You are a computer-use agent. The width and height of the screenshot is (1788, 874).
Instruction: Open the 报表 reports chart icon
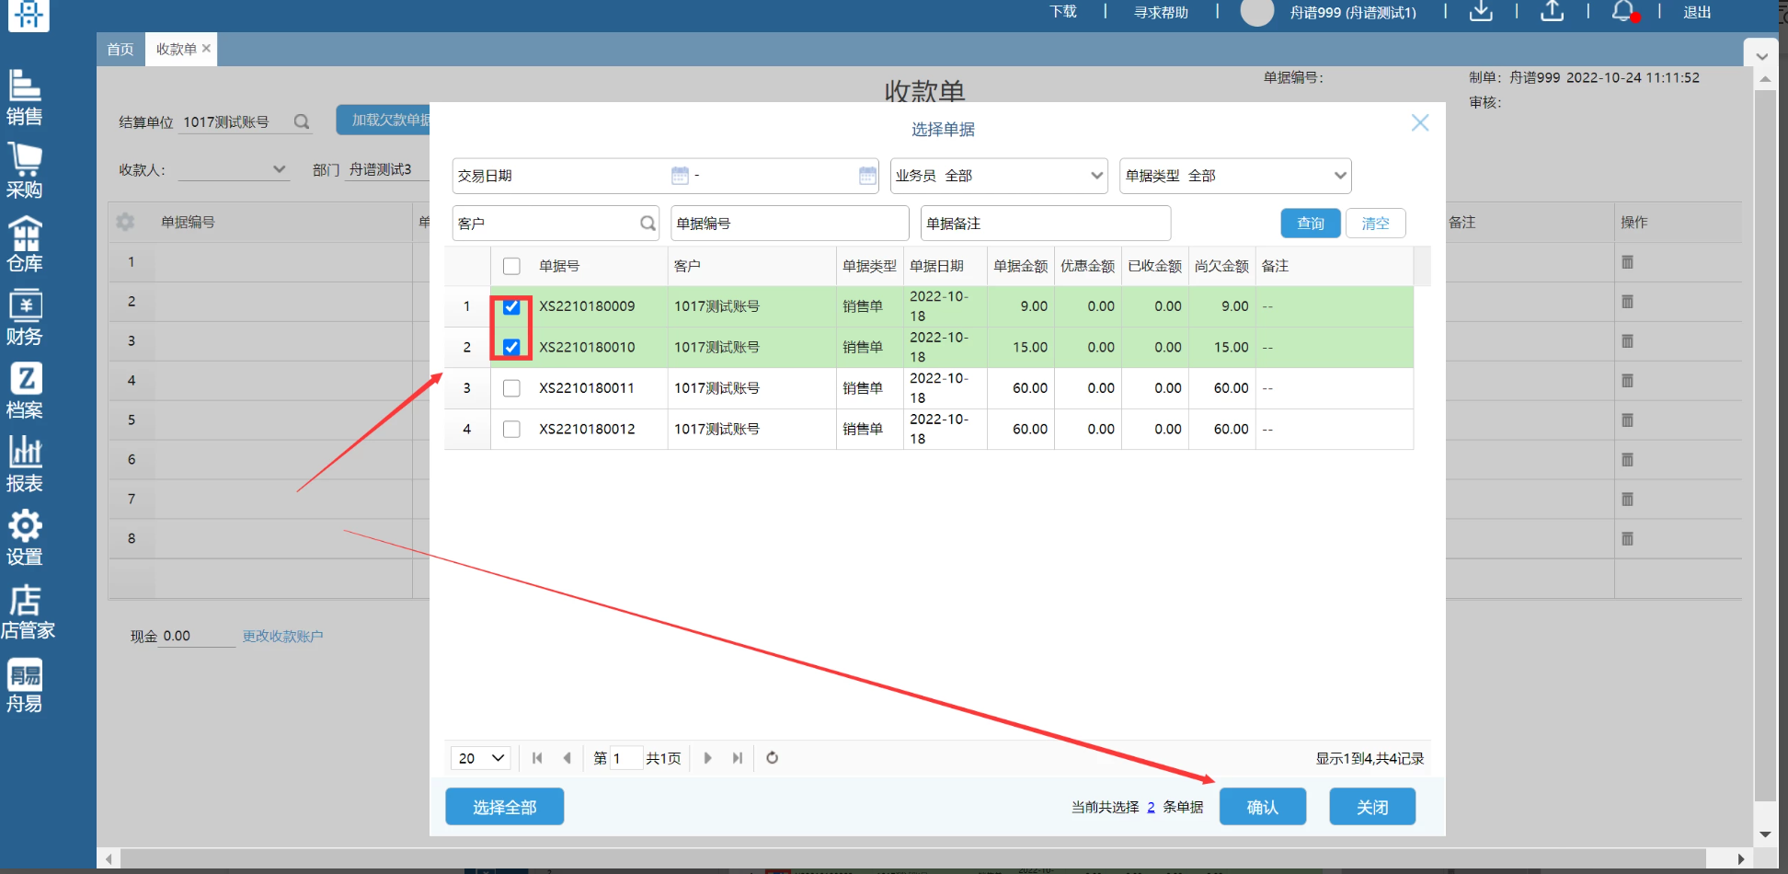(25, 464)
